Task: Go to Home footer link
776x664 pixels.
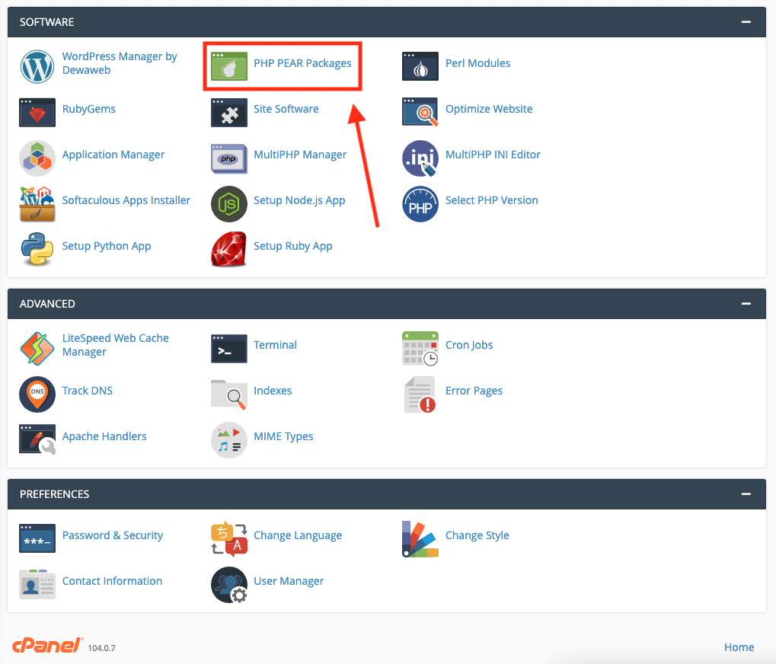Action: (x=739, y=647)
